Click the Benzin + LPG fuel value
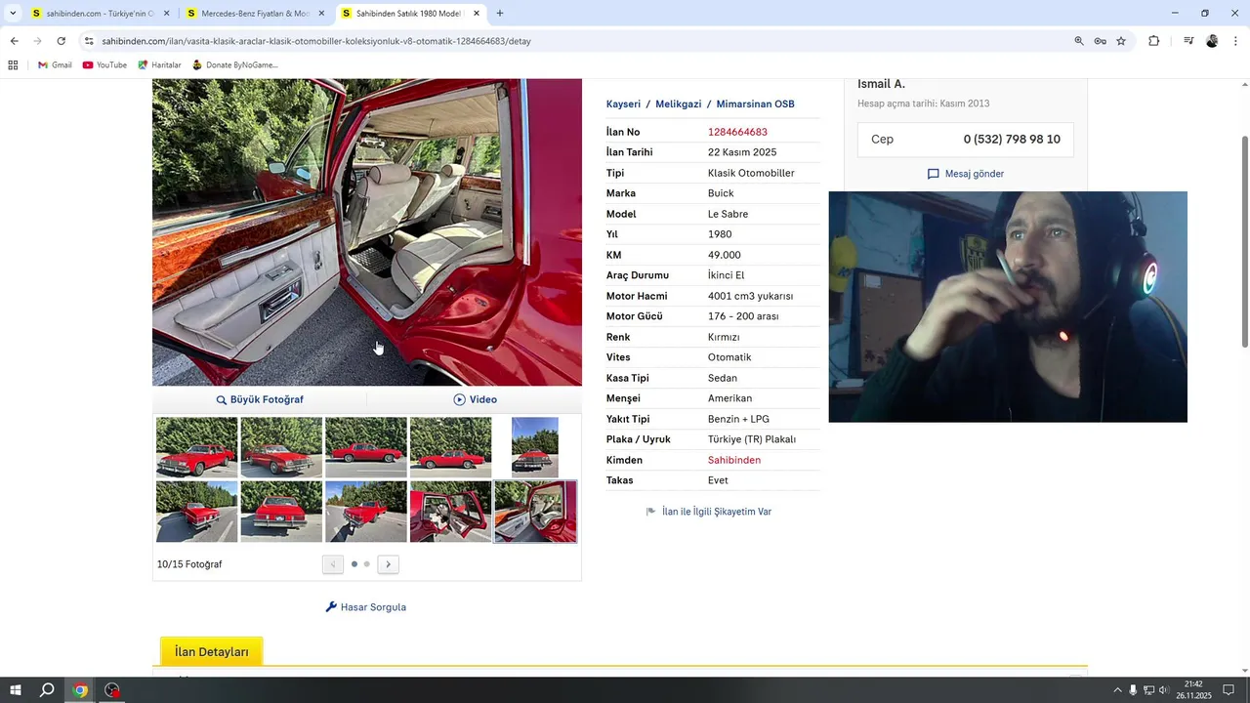The image size is (1250, 703). point(738,419)
